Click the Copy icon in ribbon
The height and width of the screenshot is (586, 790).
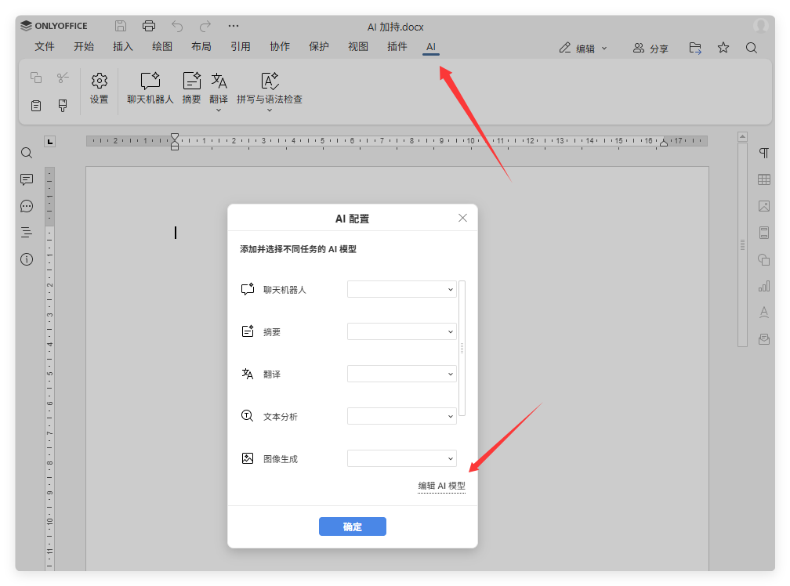point(36,77)
